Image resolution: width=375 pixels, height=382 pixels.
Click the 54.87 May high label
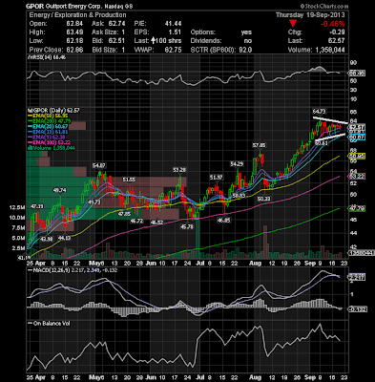(99, 166)
